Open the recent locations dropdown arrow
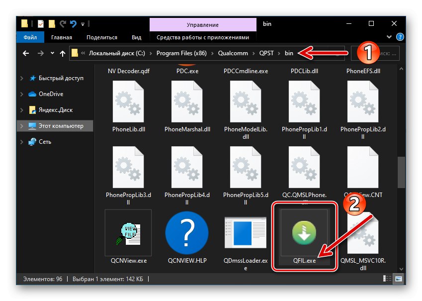Image resolution: width=422 pixels, height=301 pixels. [x=52, y=53]
